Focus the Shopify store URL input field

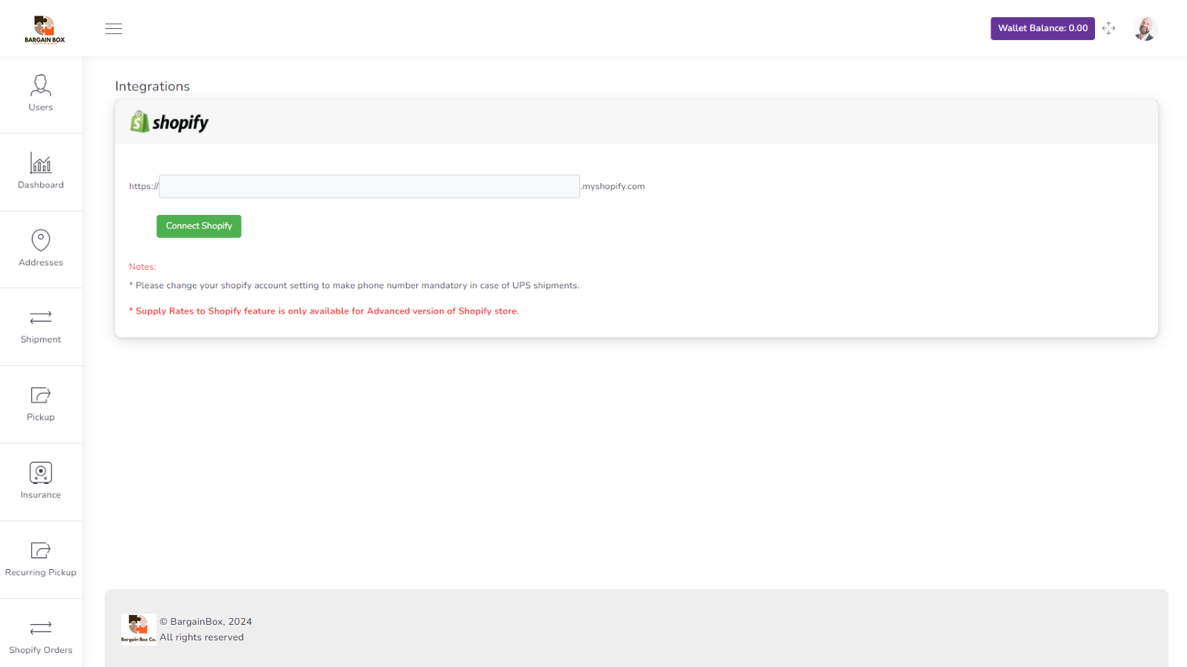pyautogui.click(x=369, y=186)
